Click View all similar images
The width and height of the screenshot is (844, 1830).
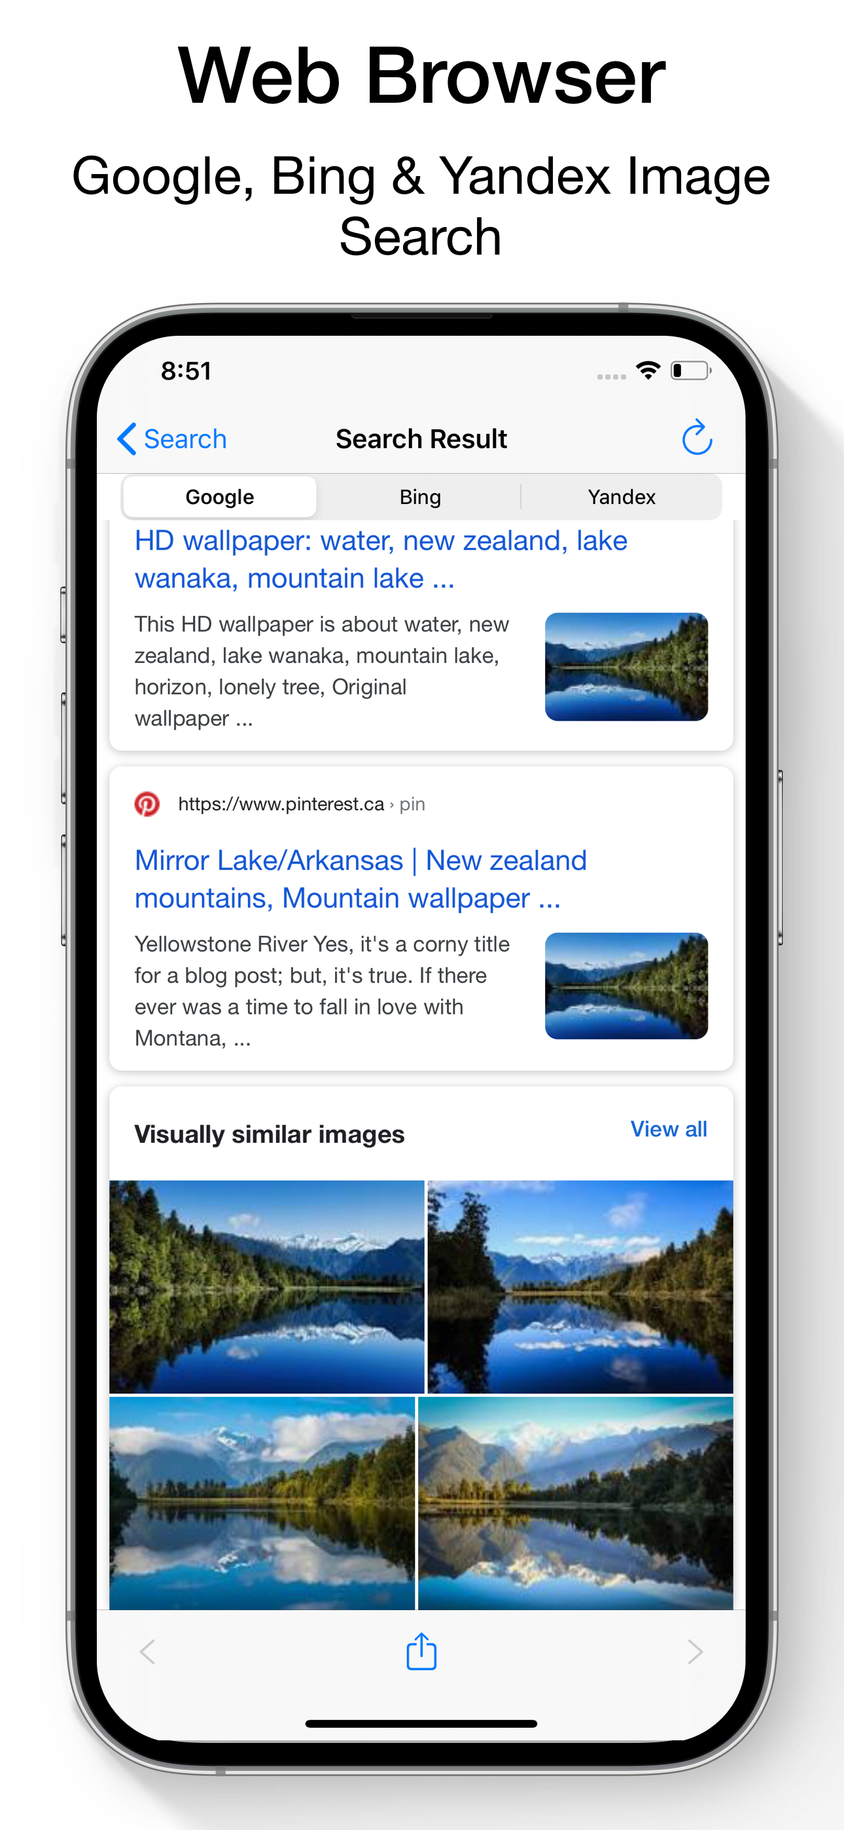[669, 1129]
